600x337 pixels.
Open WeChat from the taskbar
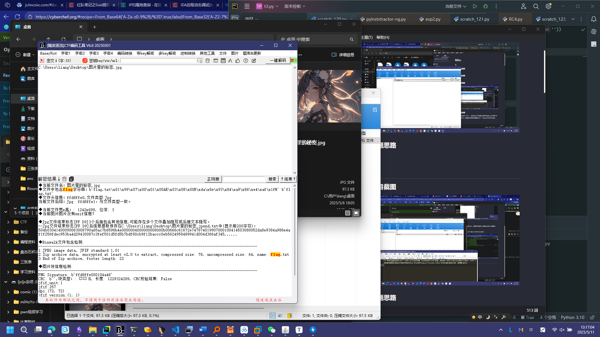(272, 330)
